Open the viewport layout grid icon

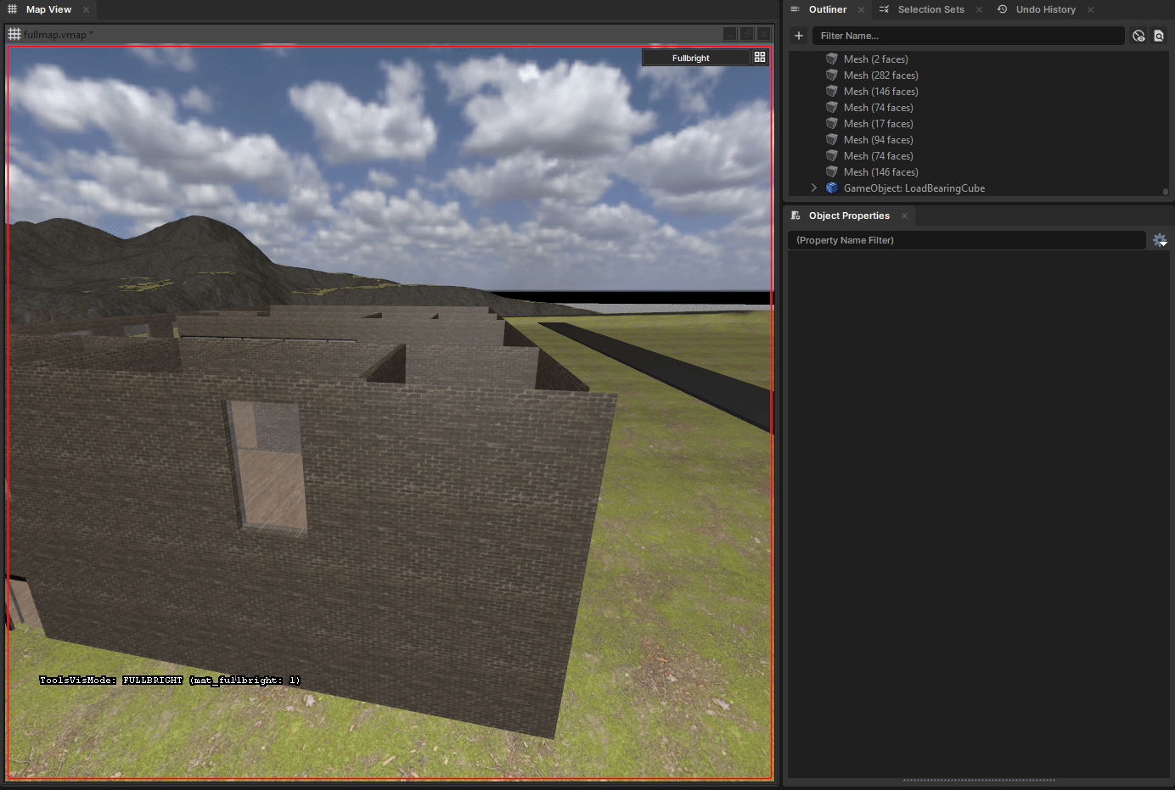(x=760, y=58)
